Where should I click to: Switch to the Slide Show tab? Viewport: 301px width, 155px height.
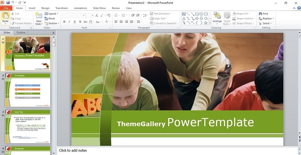(x=99, y=8)
